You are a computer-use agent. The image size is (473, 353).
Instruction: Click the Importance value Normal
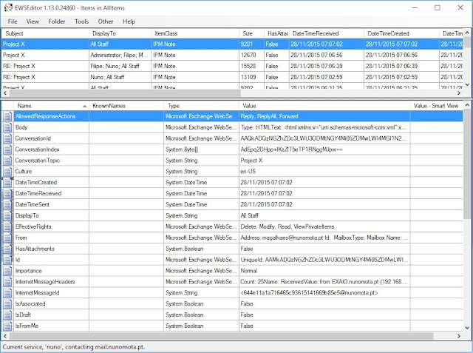(x=249, y=271)
